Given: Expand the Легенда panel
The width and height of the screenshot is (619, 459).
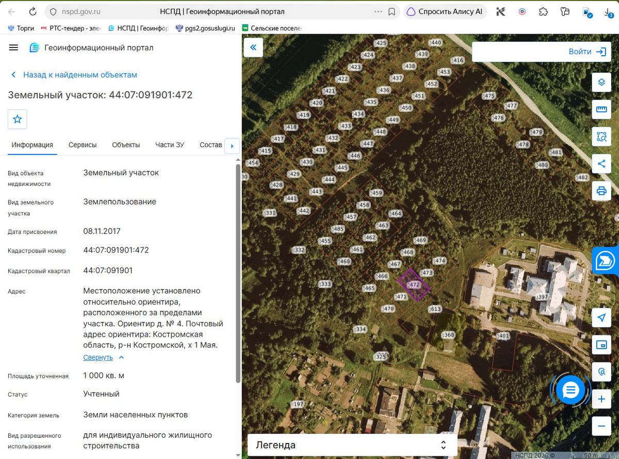Looking at the screenshot, I should [352, 445].
